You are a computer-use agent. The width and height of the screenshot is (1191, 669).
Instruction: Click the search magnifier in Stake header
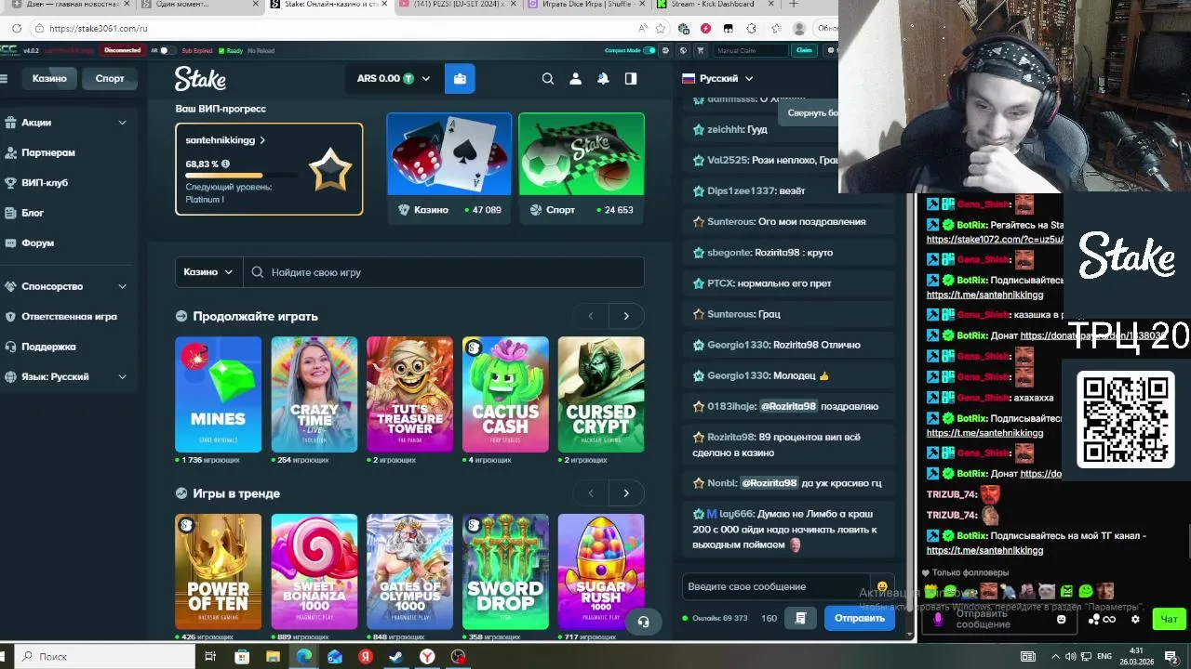click(548, 79)
